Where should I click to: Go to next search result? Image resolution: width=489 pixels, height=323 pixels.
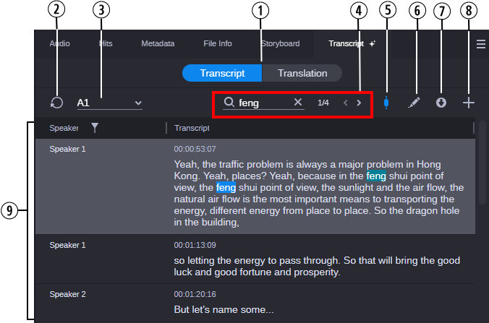click(359, 103)
